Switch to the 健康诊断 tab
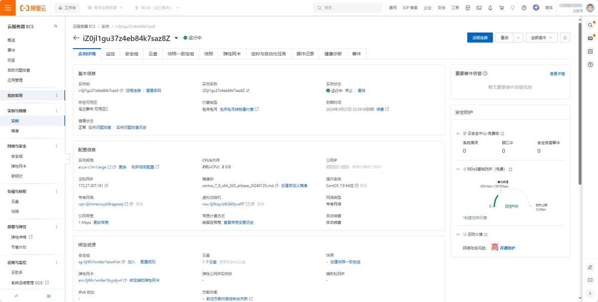Image resolution: width=598 pixels, height=302 pixels. 333,54
